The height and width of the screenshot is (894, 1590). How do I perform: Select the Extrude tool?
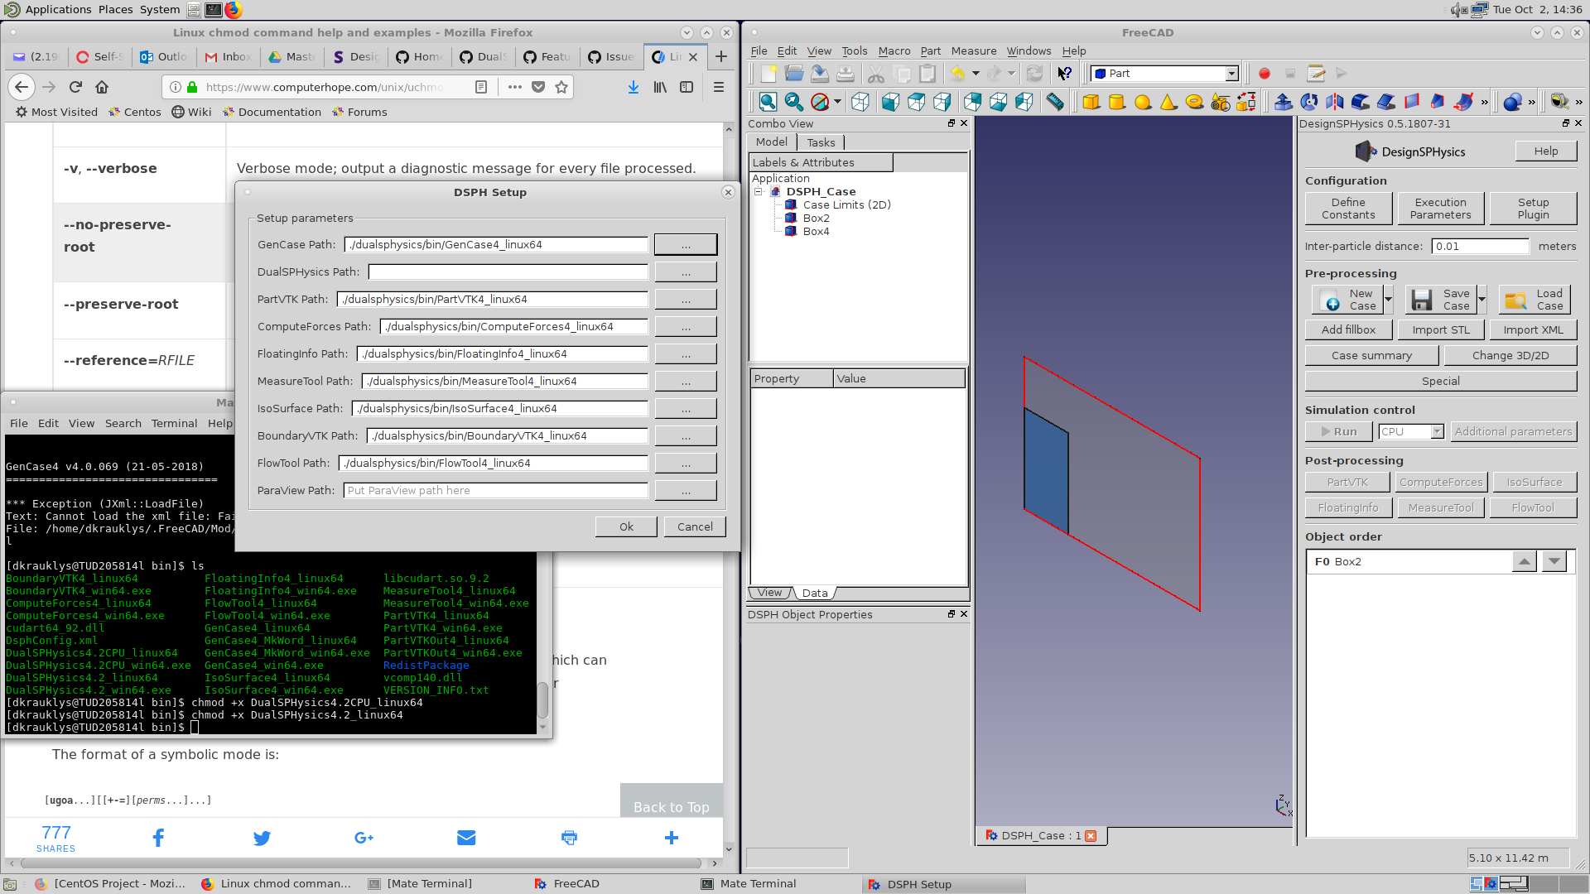[x=1284, y=102]
